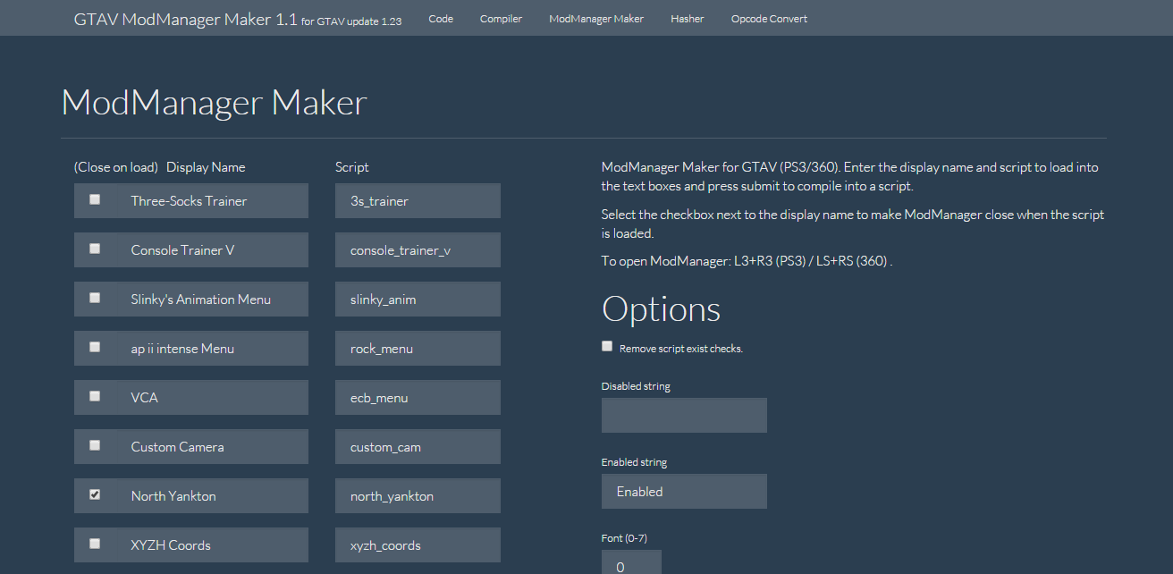The width and height of the screenshot is (1173, 574).
Task: Click the 'Script' column label
Action: (352, 167)
